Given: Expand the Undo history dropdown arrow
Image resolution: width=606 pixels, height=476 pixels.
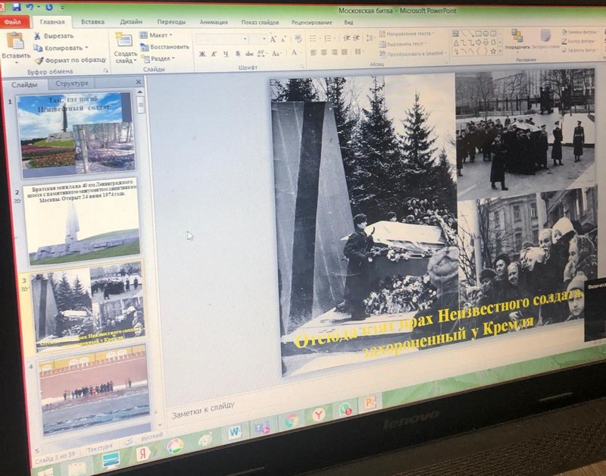Looking at the screenshot, I should point(39,8).
